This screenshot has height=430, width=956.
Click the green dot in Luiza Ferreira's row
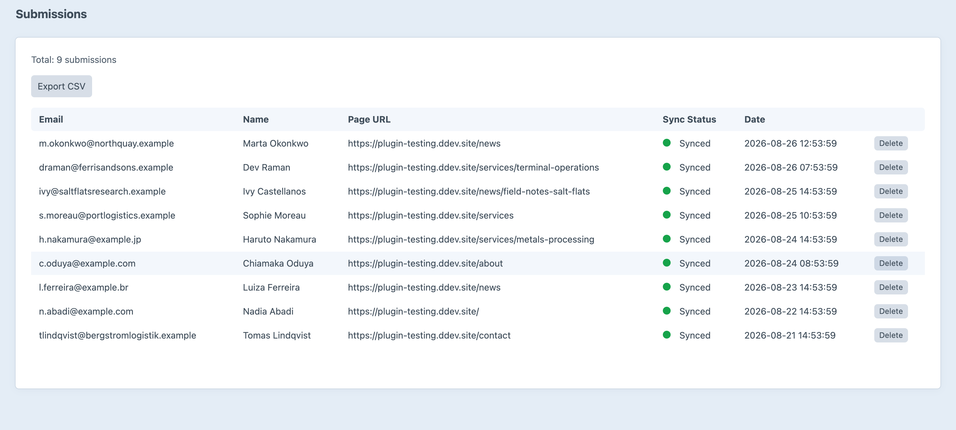tap(666, 287)
